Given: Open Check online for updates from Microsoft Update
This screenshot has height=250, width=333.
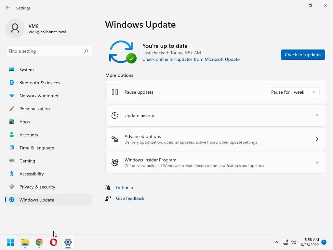Looking at the screenshot, I should coord(191,59).
